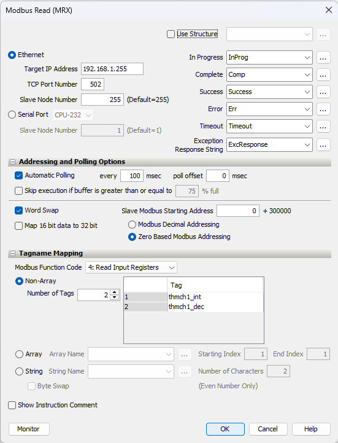Select tag cell thmch1_dec
This screenshot has width=338, height=443.
(215, 307)
